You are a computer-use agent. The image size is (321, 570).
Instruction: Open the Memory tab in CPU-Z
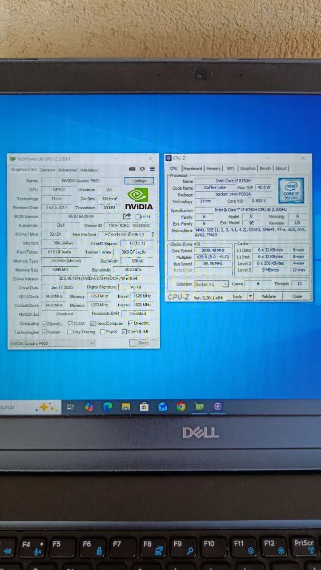point(213,168)
